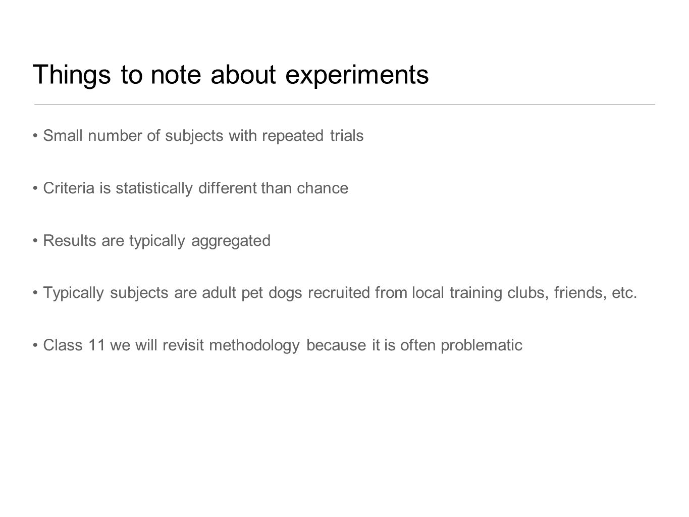This screenshot has width=689, height=517.
Task: Click the word 'experiments' in the title
Action: [357, 76]
